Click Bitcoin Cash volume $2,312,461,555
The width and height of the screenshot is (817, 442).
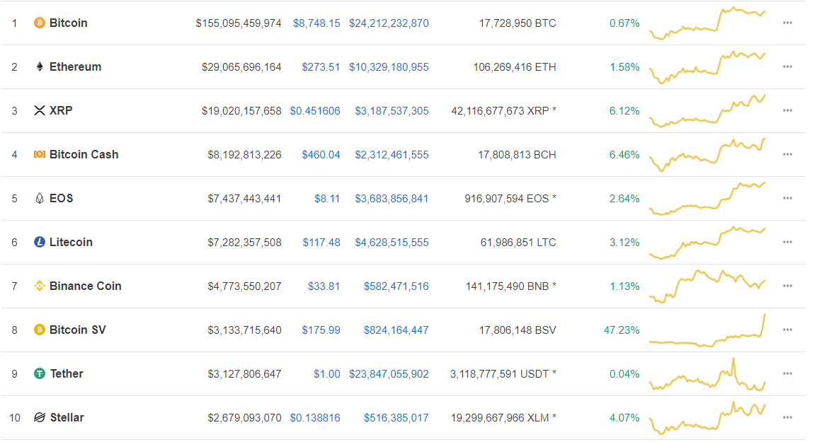pos(392,155)
